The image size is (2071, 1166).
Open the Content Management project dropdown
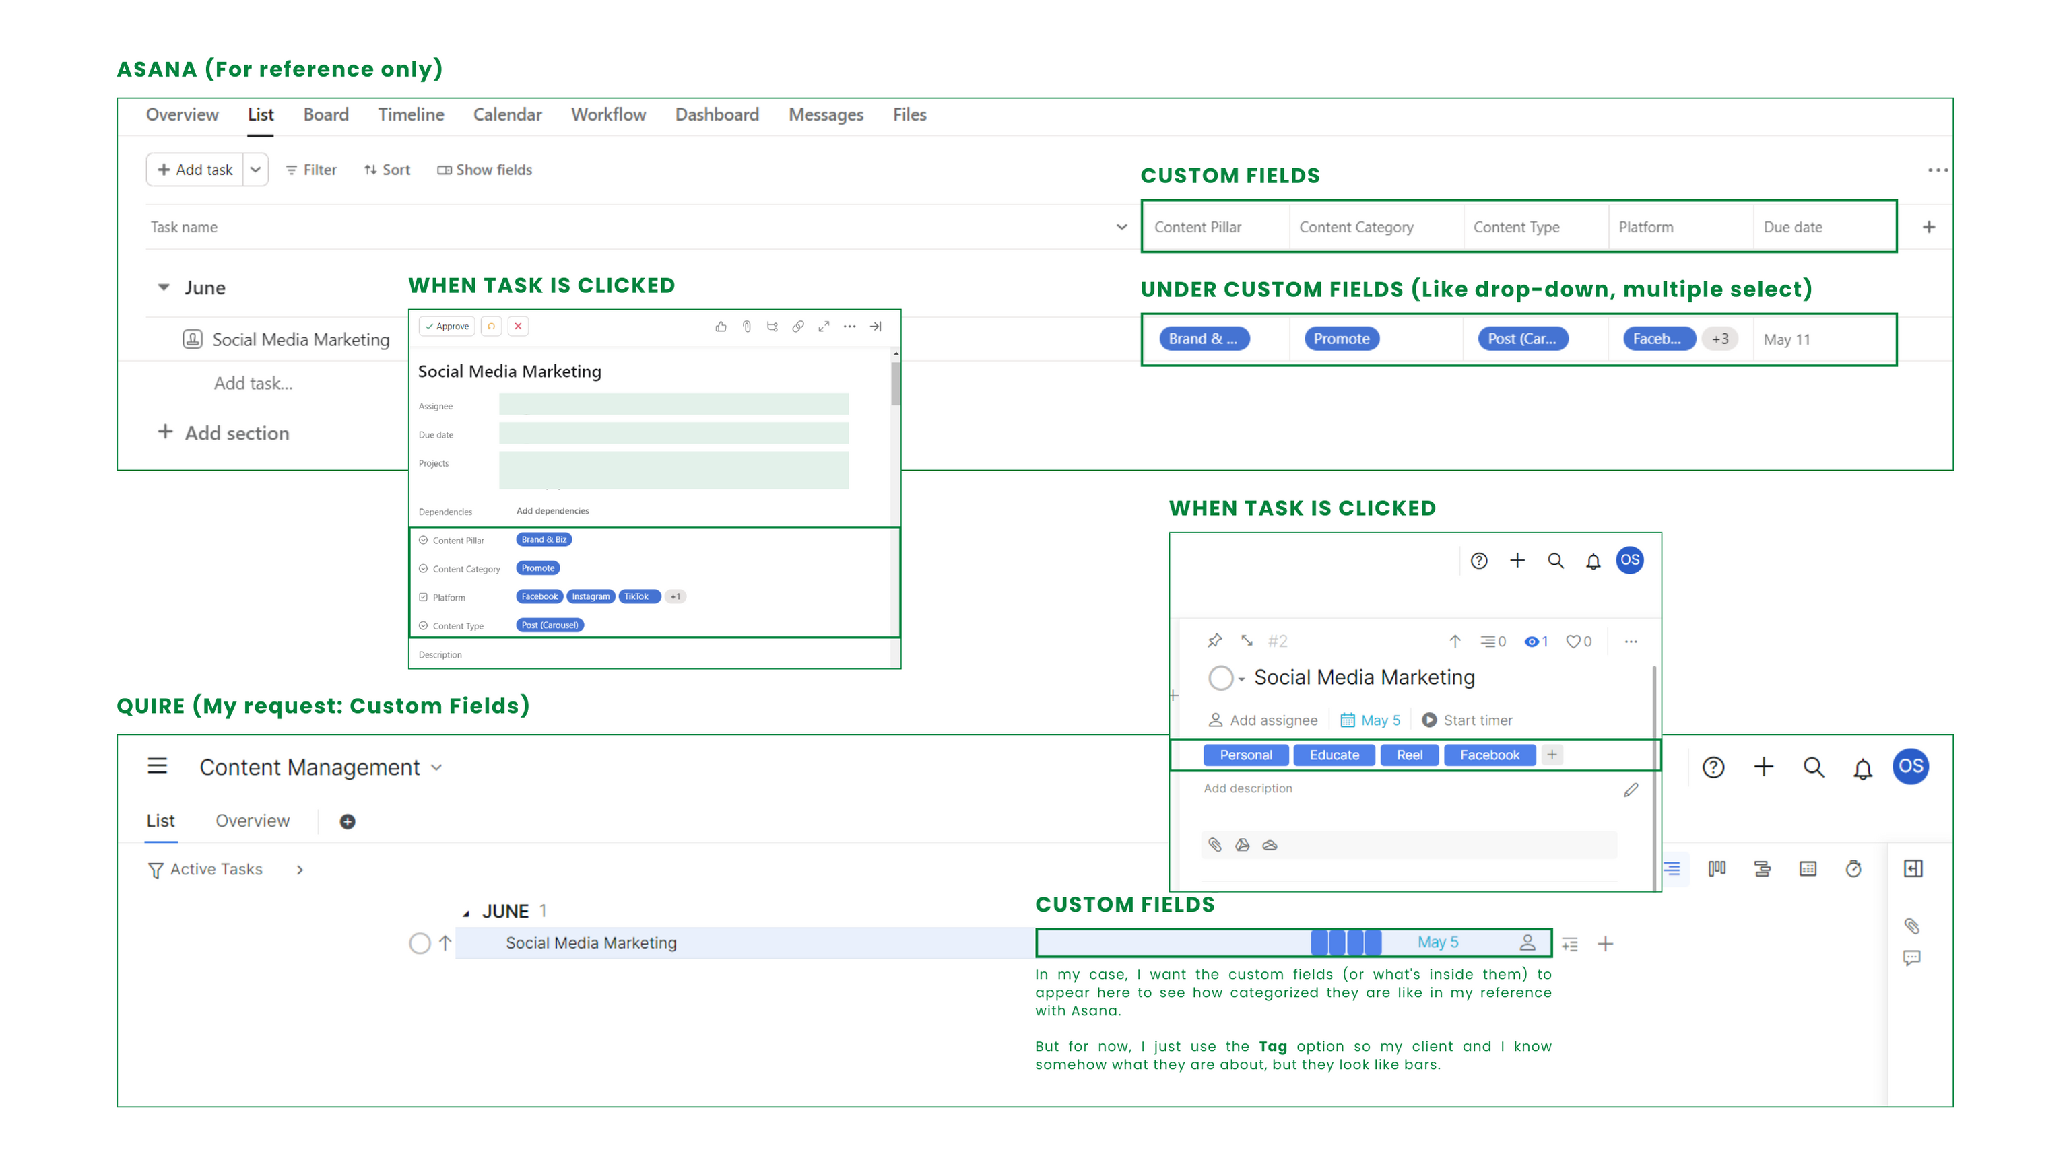tap(436, 767)
